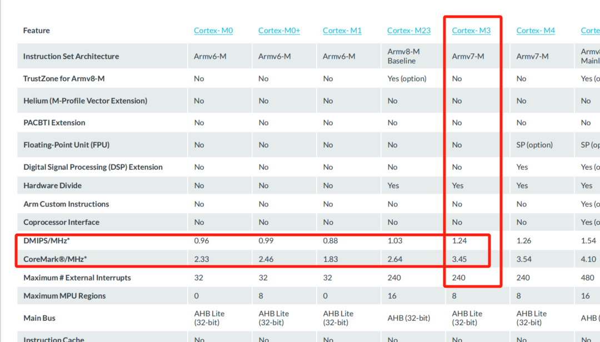
Task: Click Armv6-M cell under Cortex-M1
Action: click(x=339, y=56)
